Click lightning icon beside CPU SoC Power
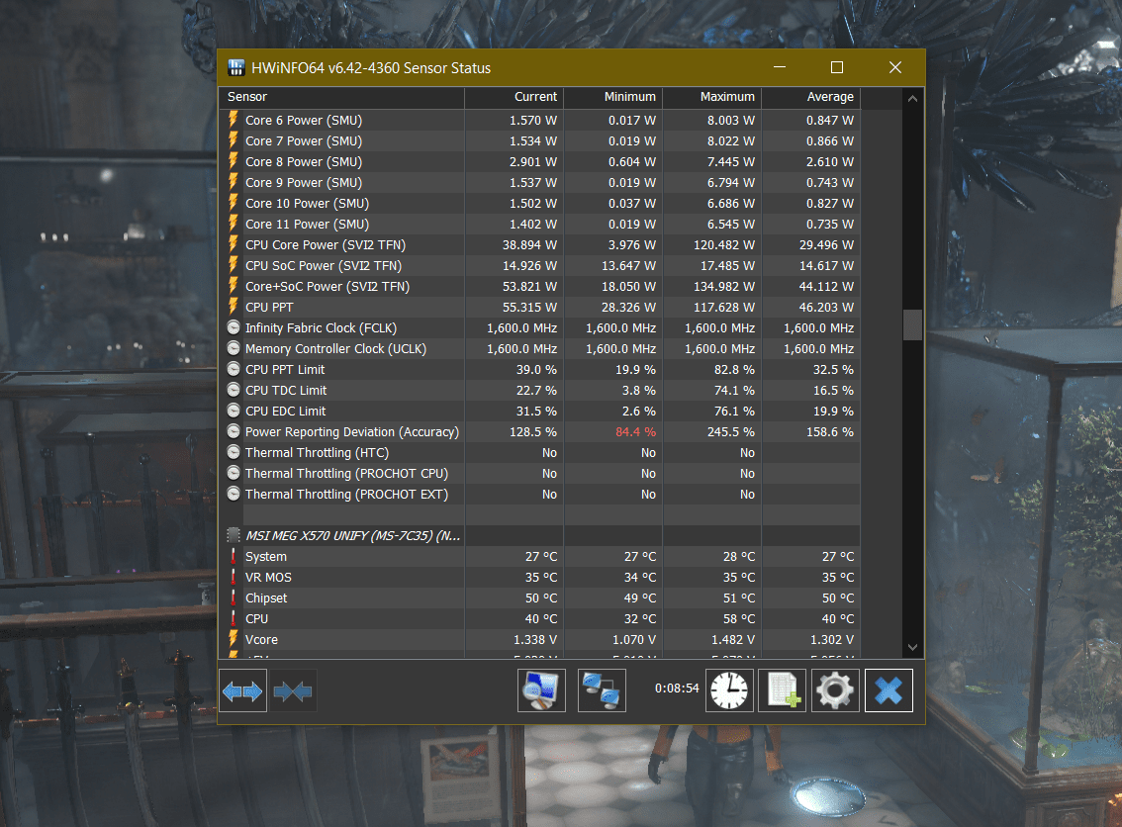 tap(234, 265)
